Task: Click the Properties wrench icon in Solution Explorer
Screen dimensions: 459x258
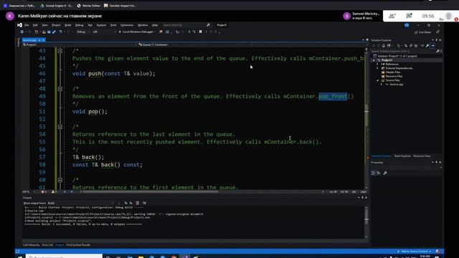Action: point(427,46)
